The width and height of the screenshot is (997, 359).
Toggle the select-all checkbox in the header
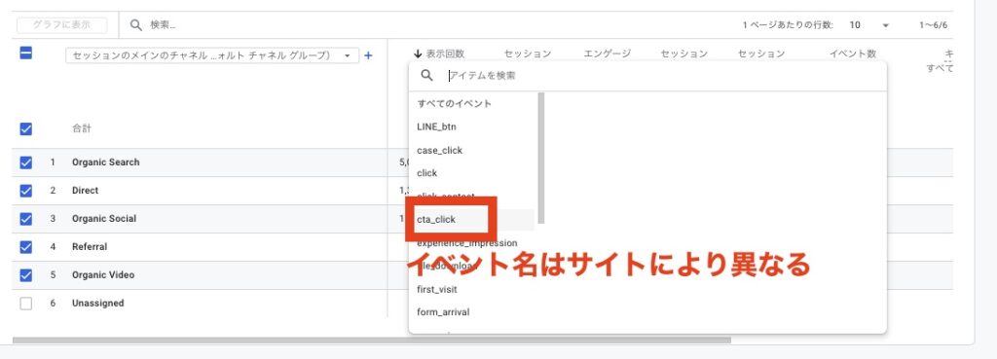[25, 54]
